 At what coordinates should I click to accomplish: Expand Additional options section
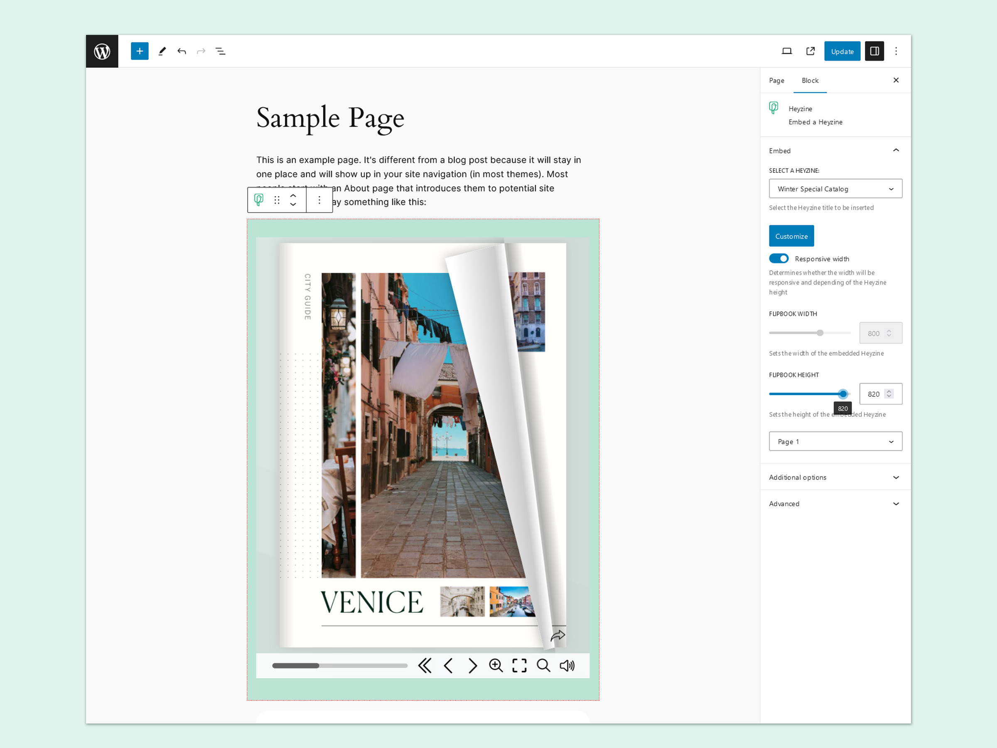click(836, 477)
